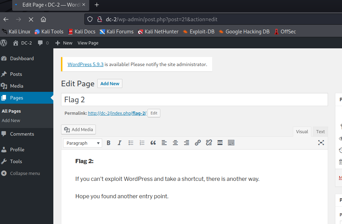Screen dimensions: 342x224
Task: Open the Kali NetHunter bookmark
Action: pyautogui.click(x=158, y=32)
